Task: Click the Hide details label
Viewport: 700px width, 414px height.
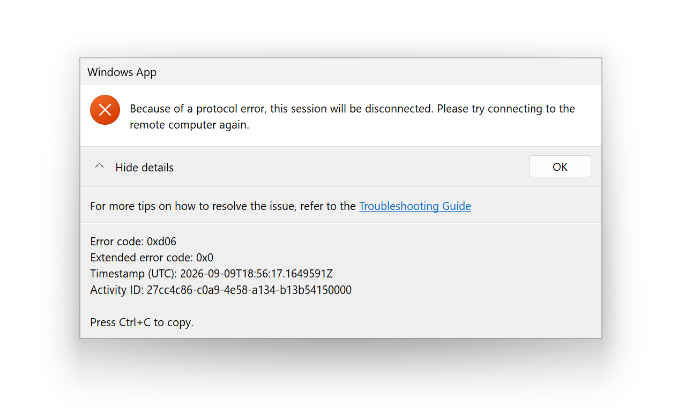Action: pyautogui.click(x=145, y=168)
